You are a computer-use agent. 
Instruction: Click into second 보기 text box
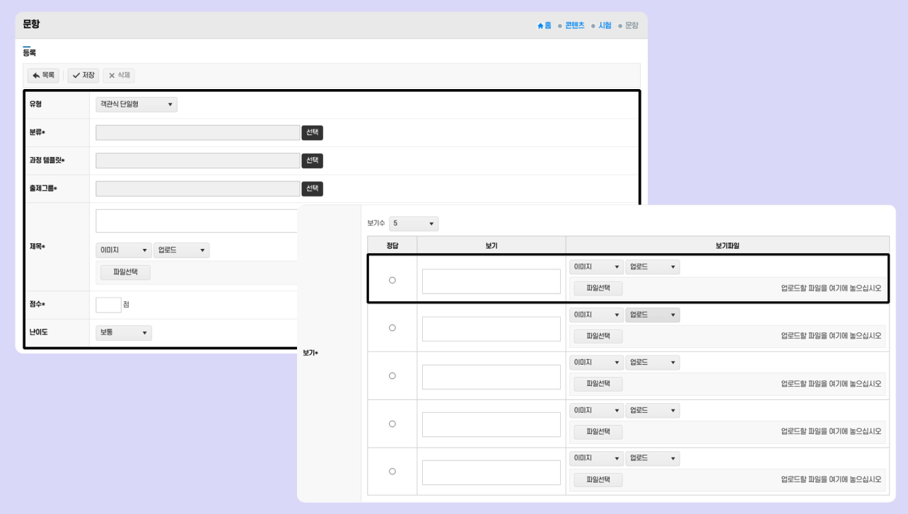[x=491, y=329]
